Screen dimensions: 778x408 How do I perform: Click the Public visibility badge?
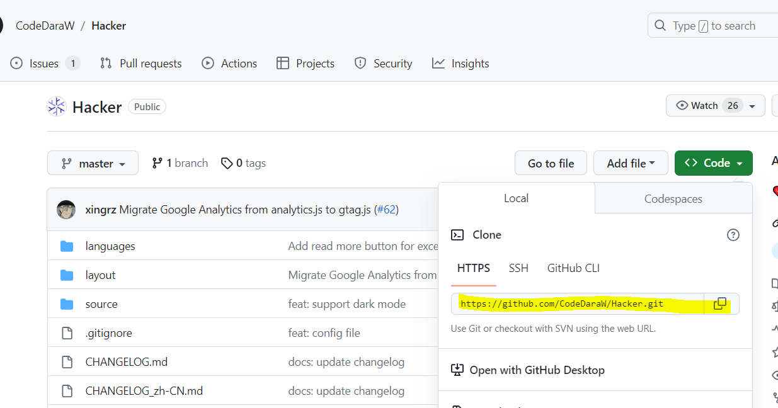147,107
